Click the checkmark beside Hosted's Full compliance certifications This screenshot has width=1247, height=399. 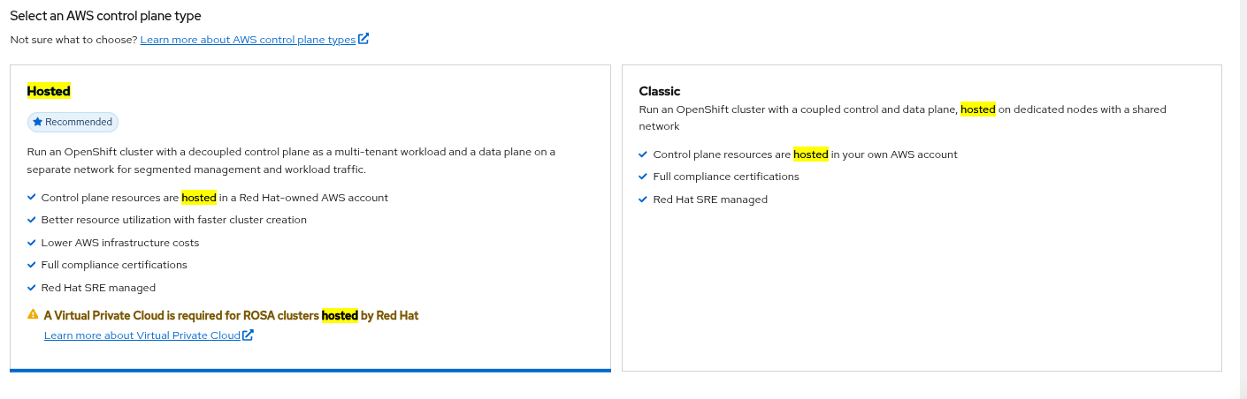[x=32, y=265]
